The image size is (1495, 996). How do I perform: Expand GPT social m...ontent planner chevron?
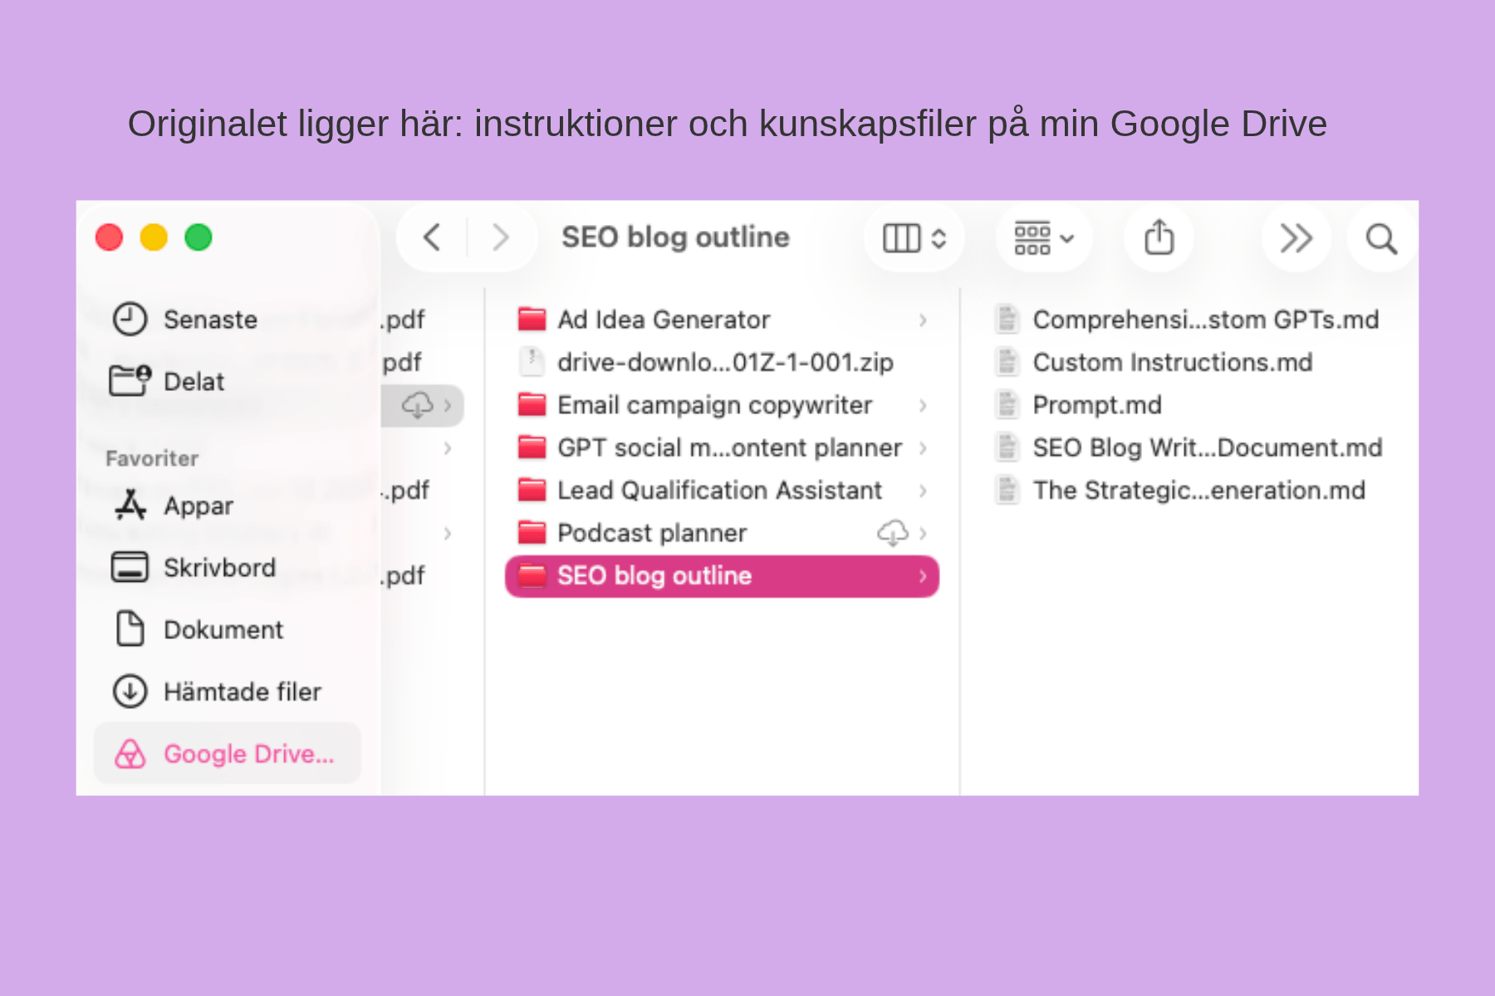[923, 447]
